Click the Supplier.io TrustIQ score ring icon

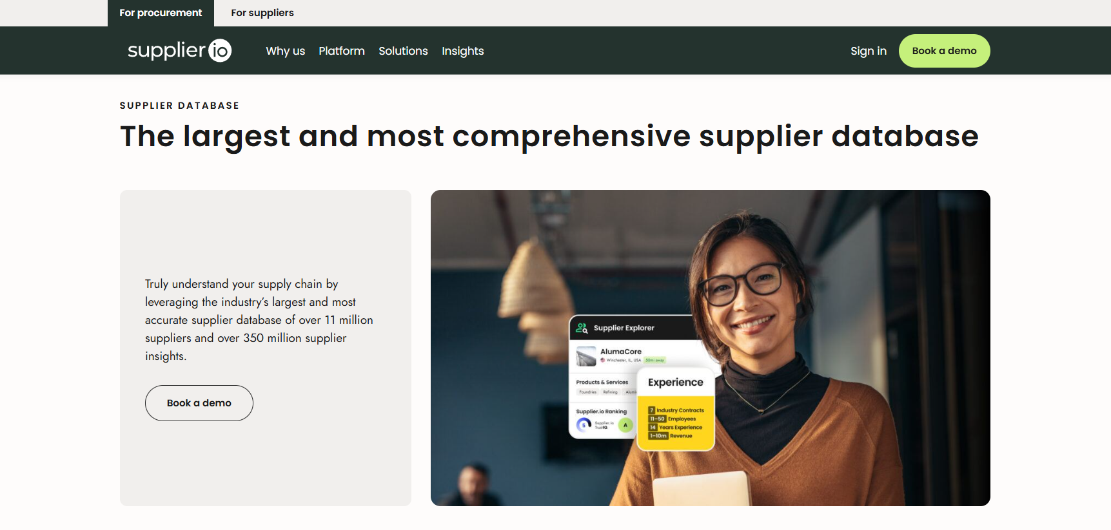[584, 425]
